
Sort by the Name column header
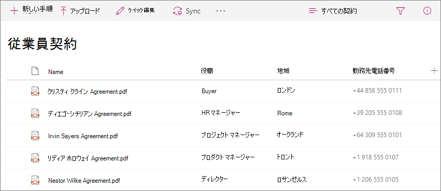[x=55, y=72]
